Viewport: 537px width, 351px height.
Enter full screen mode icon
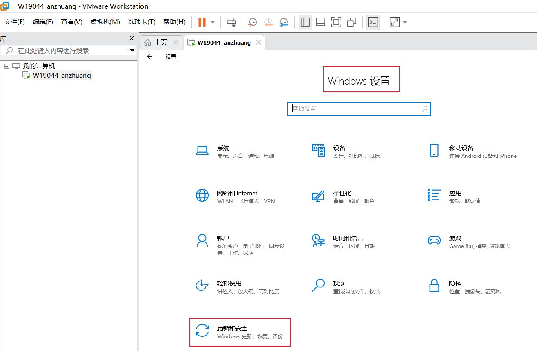click(x=336, y=22)
